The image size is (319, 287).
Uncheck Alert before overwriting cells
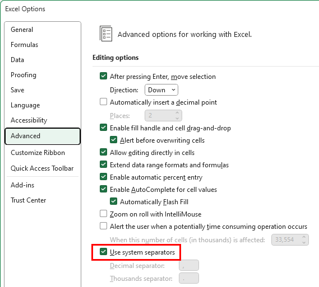click(x=113, y=140)
